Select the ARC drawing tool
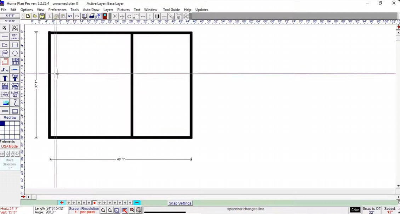The image size is (400, 214). point(5,53)
